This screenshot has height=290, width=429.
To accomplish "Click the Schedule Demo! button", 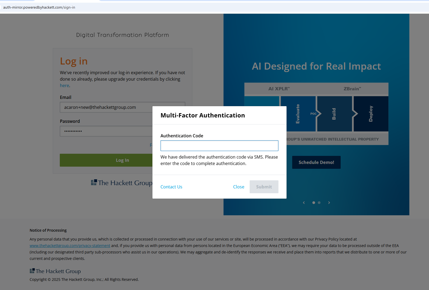I will [x=316, y=162].
